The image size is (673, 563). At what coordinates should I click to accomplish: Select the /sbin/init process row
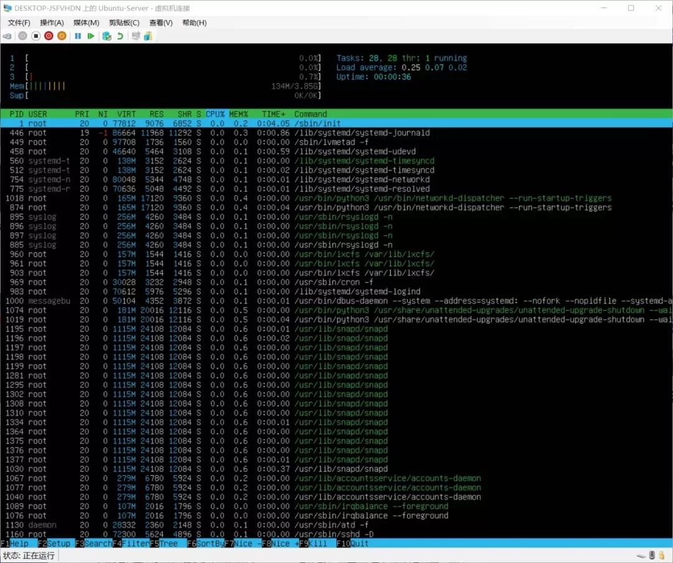pos(336,123)
